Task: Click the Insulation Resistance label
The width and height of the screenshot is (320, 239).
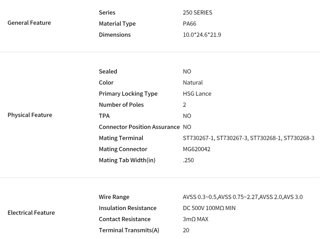Action: click(128, 208)
